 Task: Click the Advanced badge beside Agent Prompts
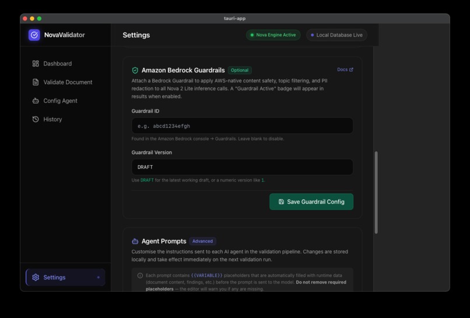[202, 241]
